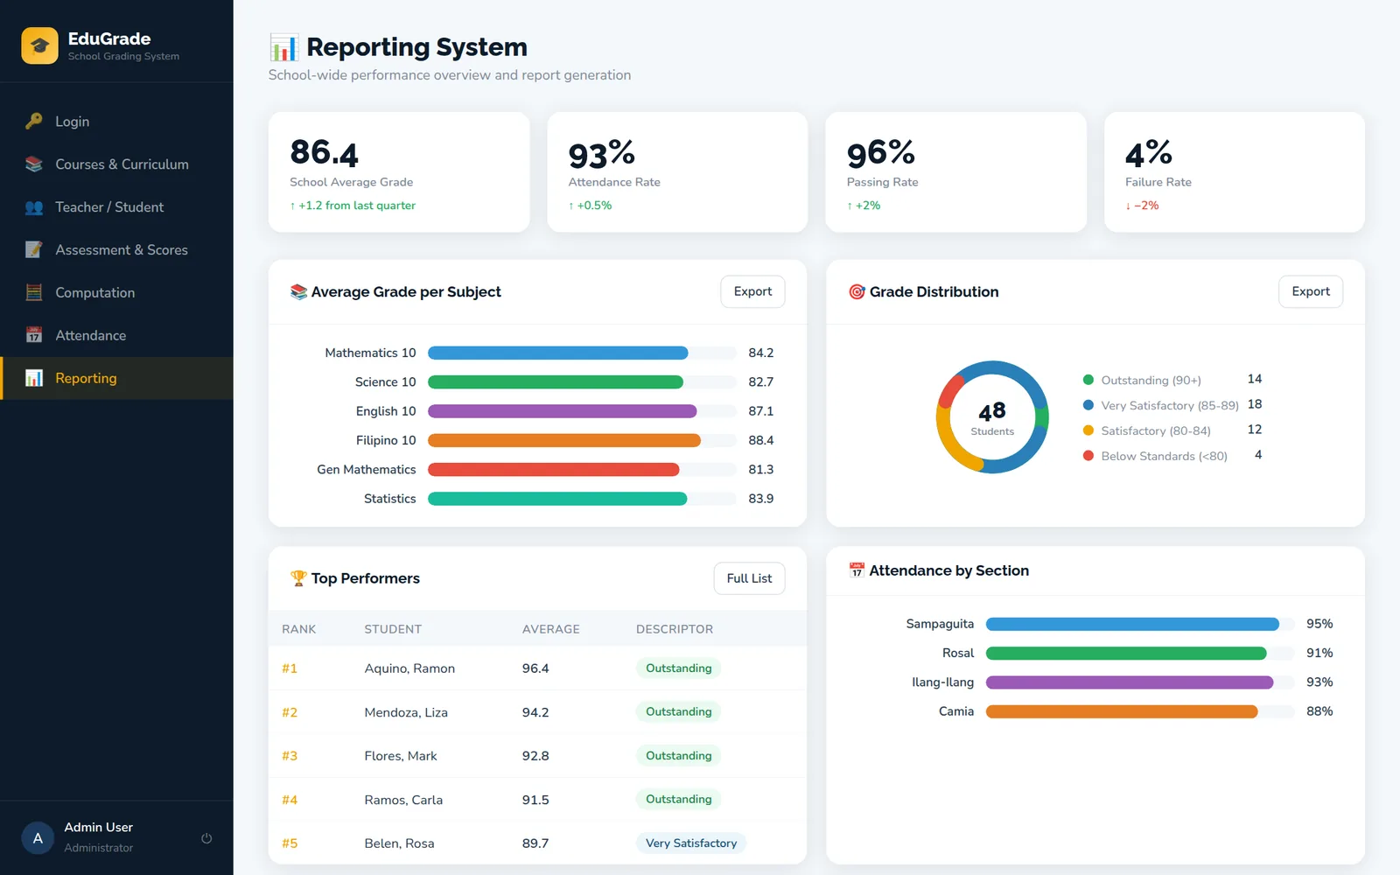Click the Filipino 10 value 88.4

click(760, 440)
